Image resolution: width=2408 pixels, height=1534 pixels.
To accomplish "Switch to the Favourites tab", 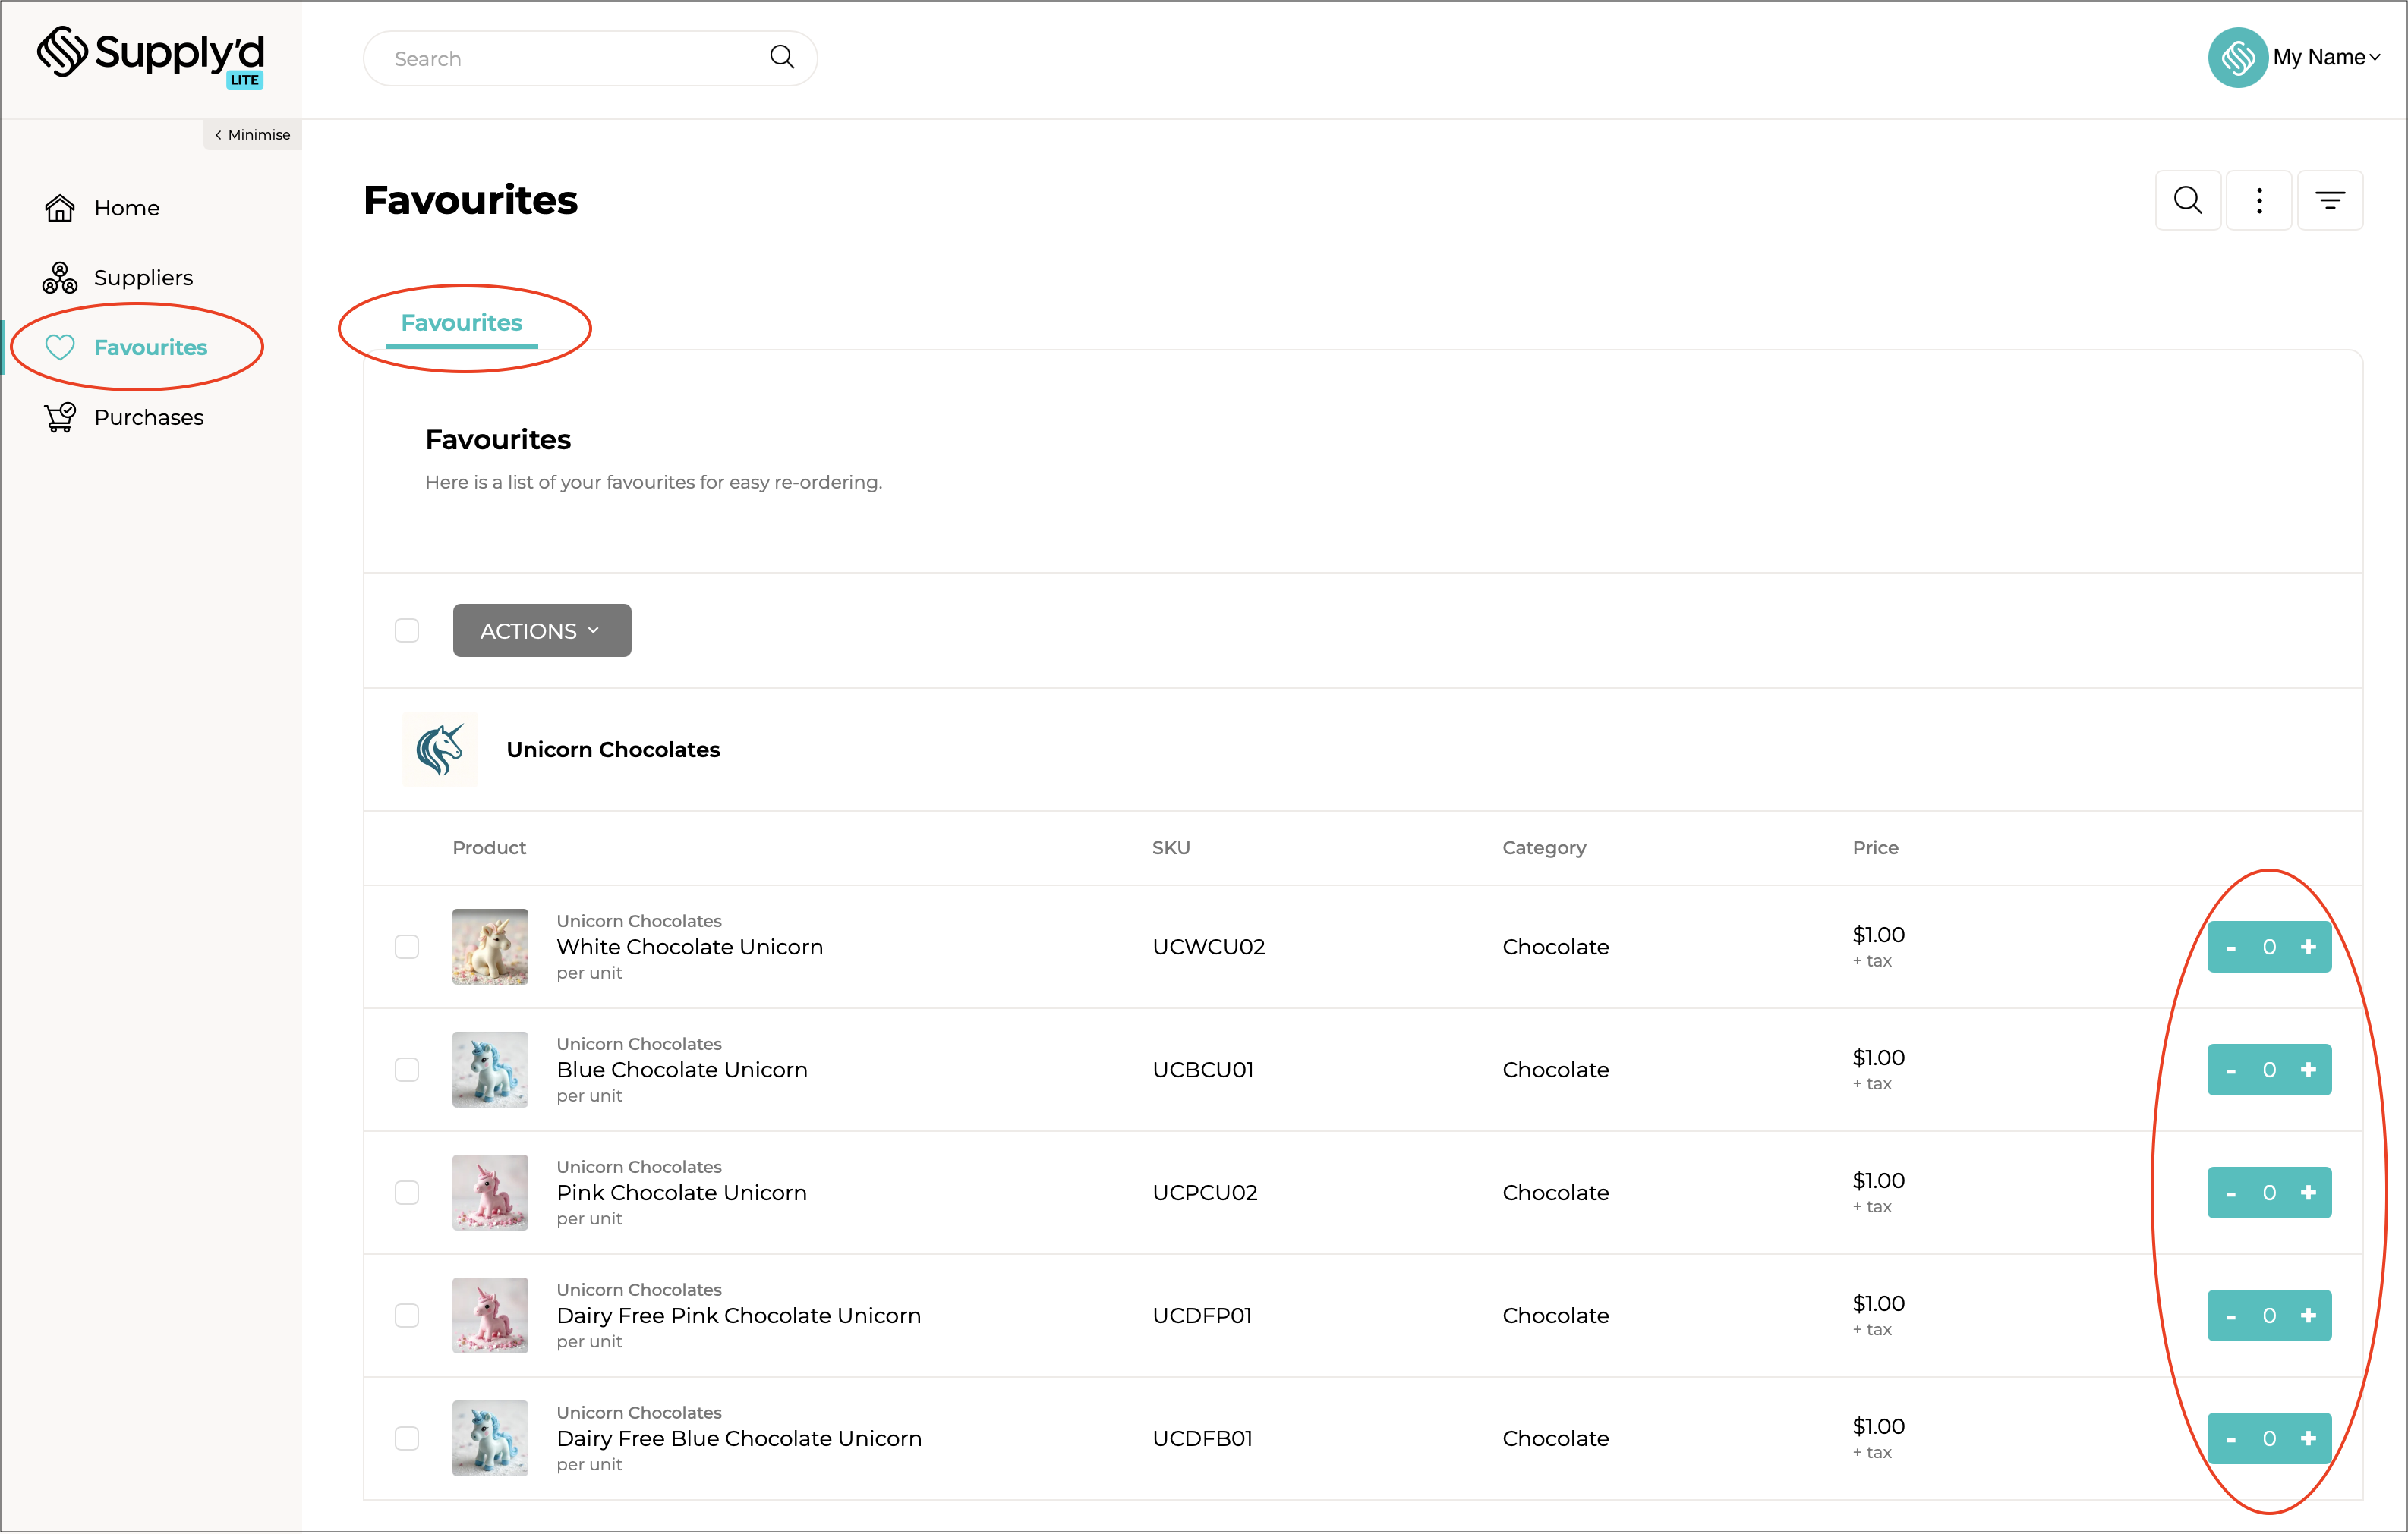I will pos(461,322).
